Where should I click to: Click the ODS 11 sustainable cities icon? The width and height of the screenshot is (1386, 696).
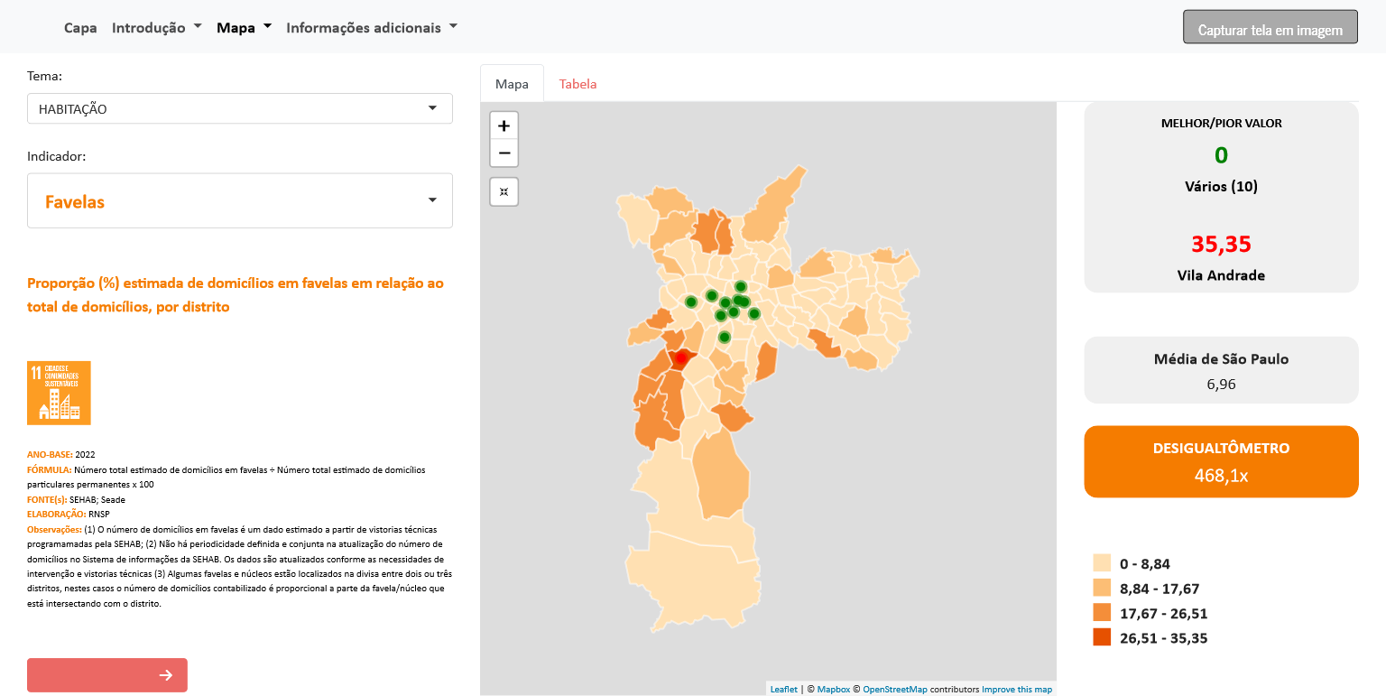pyautogui.click(x=59, y=393)
